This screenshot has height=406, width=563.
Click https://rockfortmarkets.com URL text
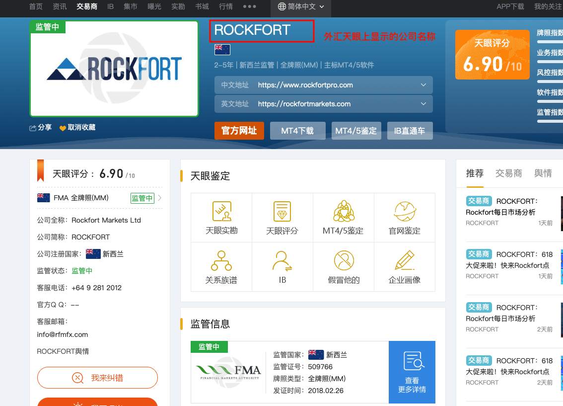pyautogui.click(x=304, y=104)
